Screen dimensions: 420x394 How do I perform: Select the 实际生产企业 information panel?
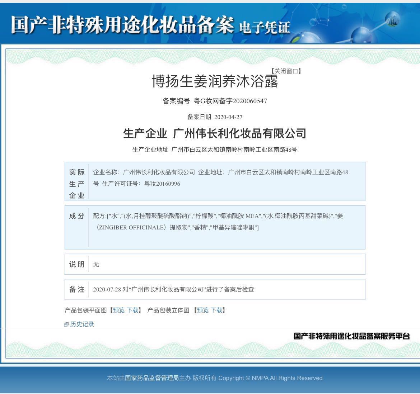point(215,181)
